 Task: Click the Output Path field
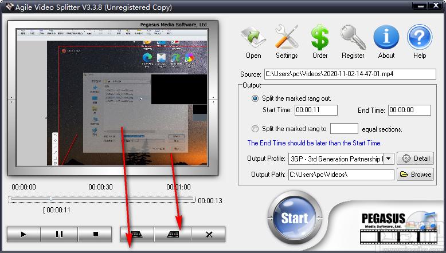point(341,175)
